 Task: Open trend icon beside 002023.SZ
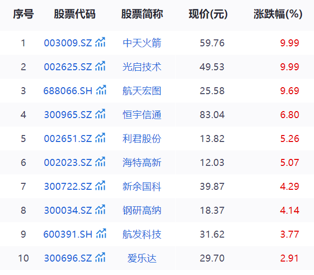[x=101, y=162]
